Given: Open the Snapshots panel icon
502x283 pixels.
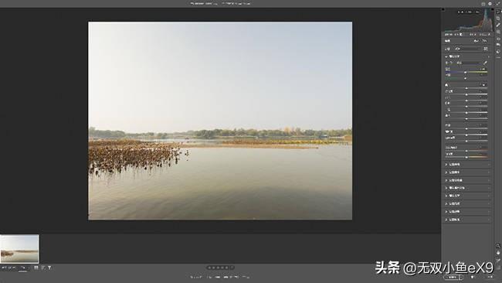Looking at the screenshot, I should pos(498,45).
